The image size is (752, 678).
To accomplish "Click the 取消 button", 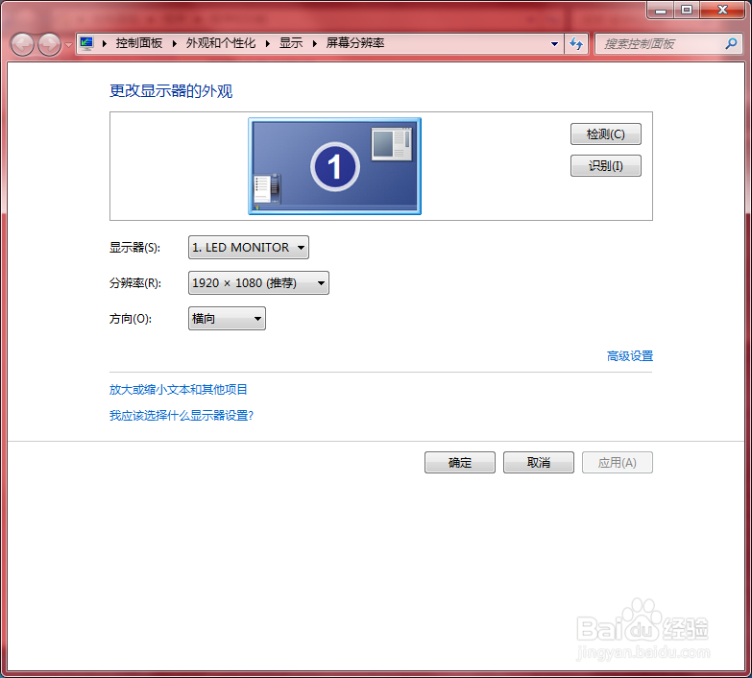I will (x=539, y=462).
